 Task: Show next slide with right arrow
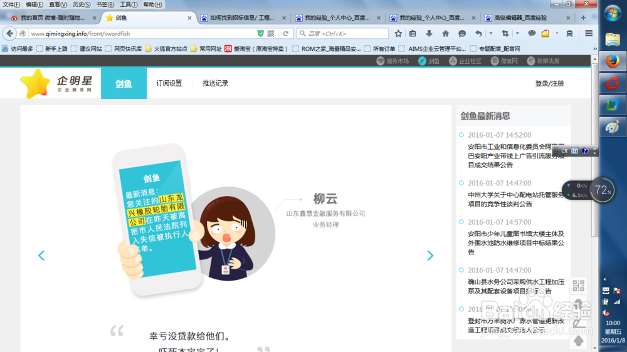tap(430, 256)
